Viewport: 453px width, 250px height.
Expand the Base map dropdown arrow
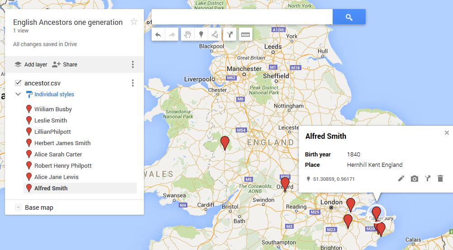pos(18,208)
